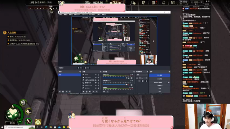The height and width of the screenshot is (129, 230).
Task: Add a new source in OBS Sources panel
Action: tap(83, 91)
